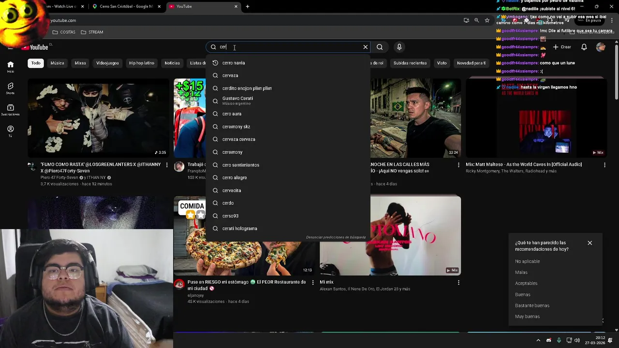Open Suscripciones in the sidebar
The height and width of the screenshot is (348, 619).
(10, 110)
